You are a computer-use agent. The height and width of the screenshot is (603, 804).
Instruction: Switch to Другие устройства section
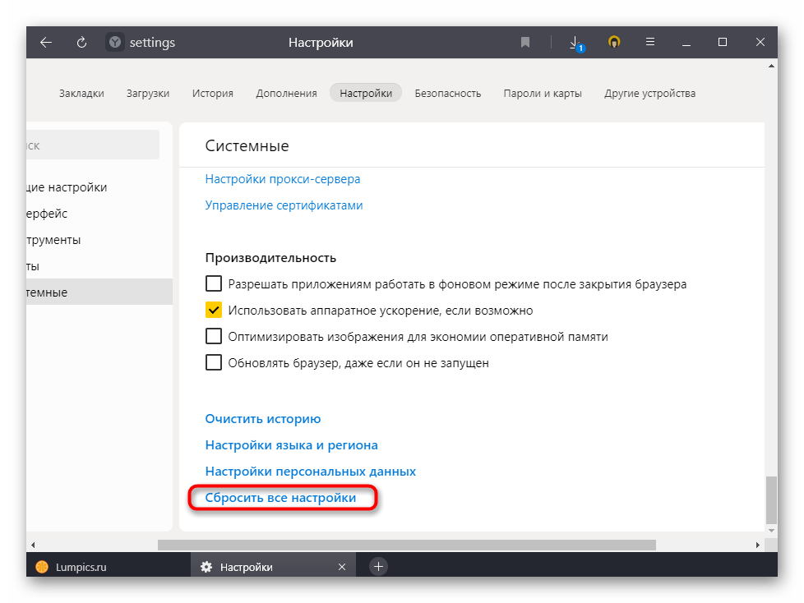(x=649, y=93)
